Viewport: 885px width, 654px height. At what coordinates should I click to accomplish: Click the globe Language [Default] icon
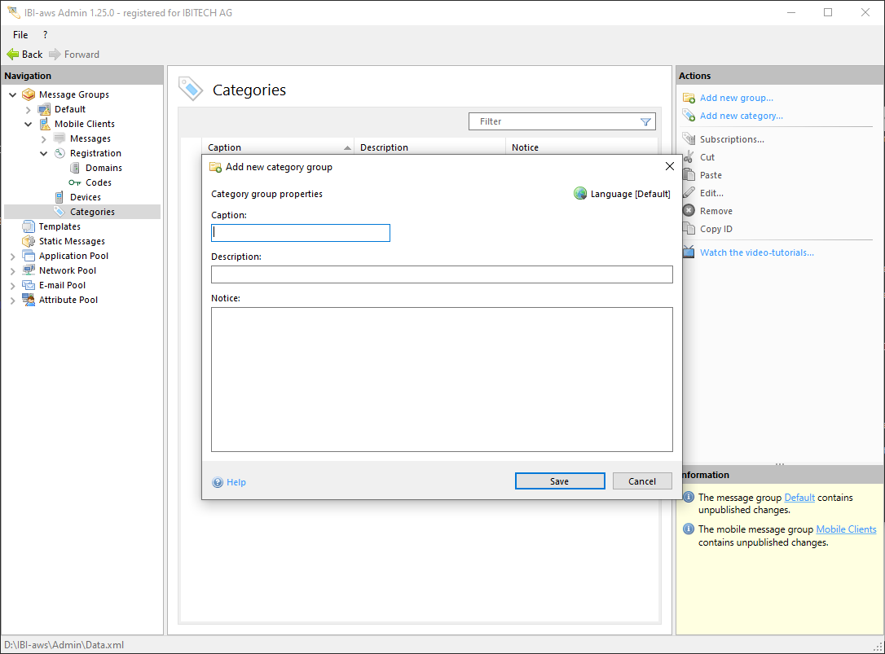pyautogui.click(x=580, y=194)
